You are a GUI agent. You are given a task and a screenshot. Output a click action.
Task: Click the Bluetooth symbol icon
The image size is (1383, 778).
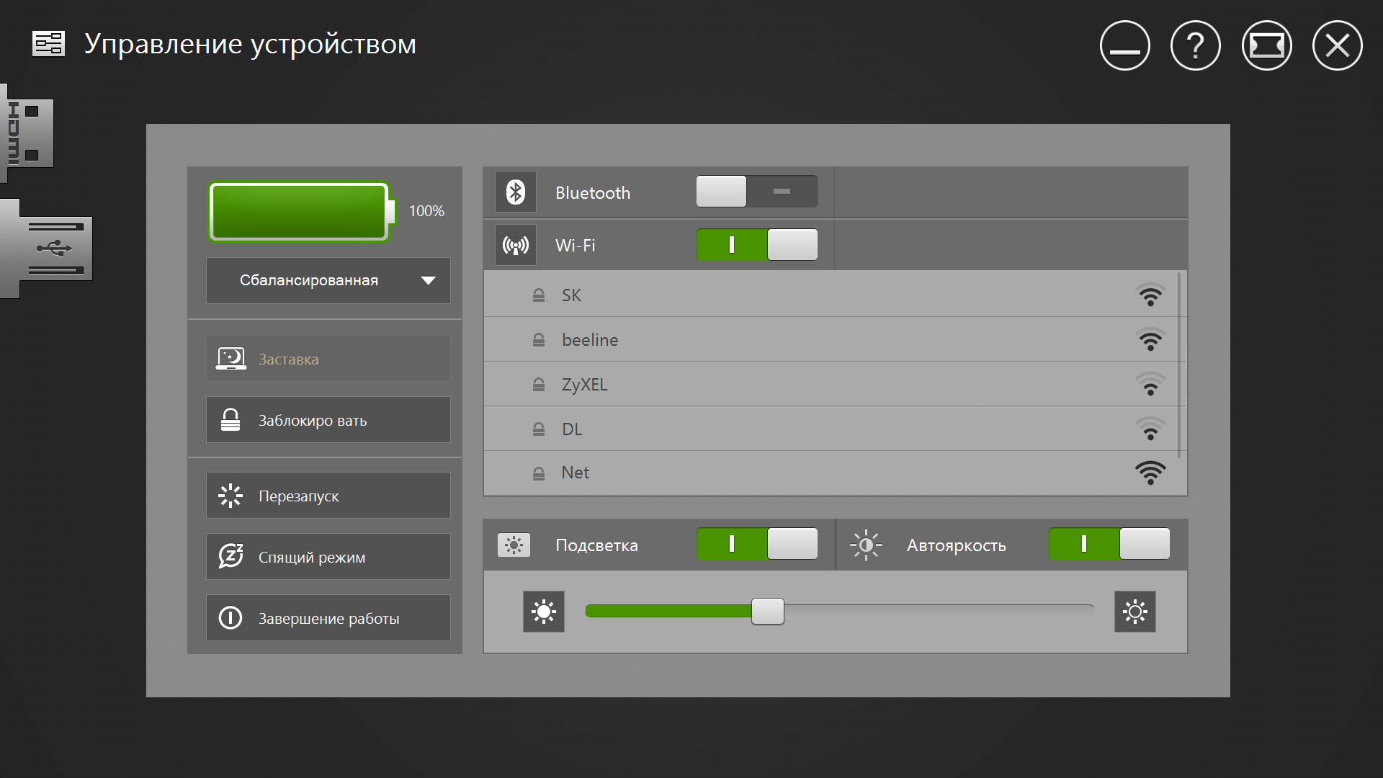click(x=516, y=192)
